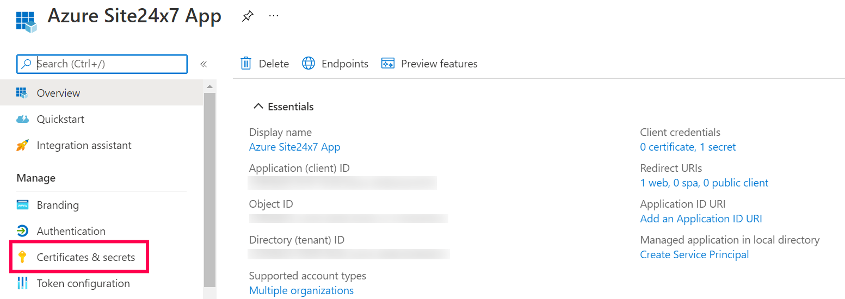The height and width of the screenshot is (299, 845).
Task: Follow the Create Service Principal link
Action: pyautogui.click(x=694, y=254)
